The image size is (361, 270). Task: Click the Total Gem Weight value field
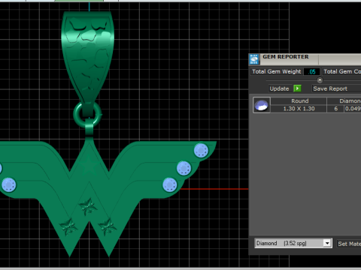[x=311, y=72]
